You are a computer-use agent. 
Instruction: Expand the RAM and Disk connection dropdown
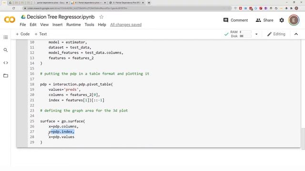click(256, 34)
